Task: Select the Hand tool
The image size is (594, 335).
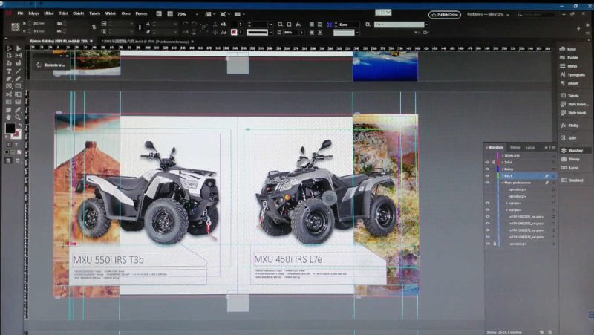Action: [9, 117]
